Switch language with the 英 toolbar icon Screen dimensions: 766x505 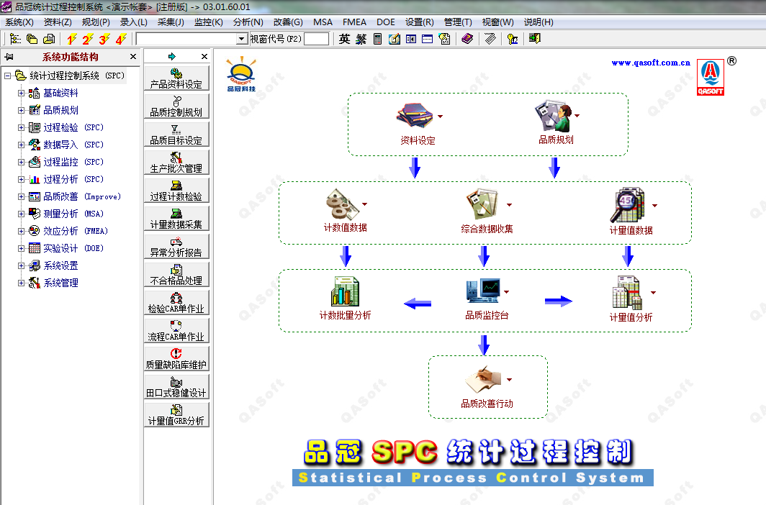pos(344,39)
